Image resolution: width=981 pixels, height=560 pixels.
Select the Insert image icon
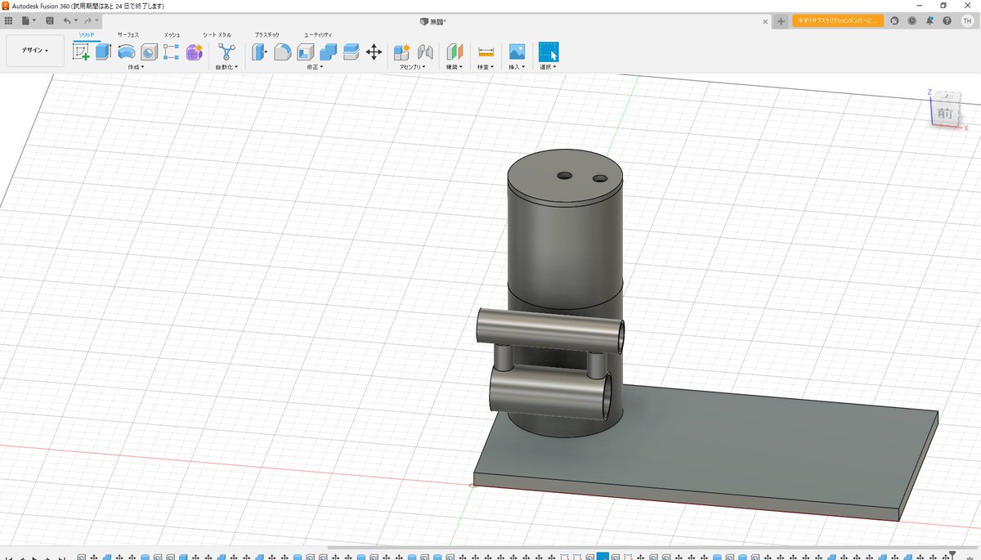(517, 52)
